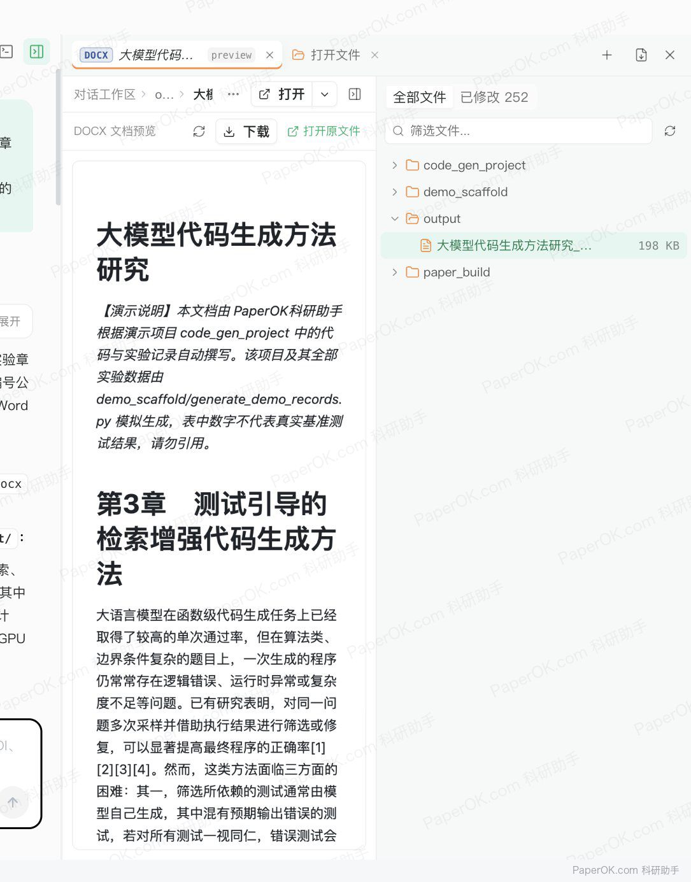The image size is (691, 882).
Task: Click the 198 KB file size text
Action: click(659, 245)
